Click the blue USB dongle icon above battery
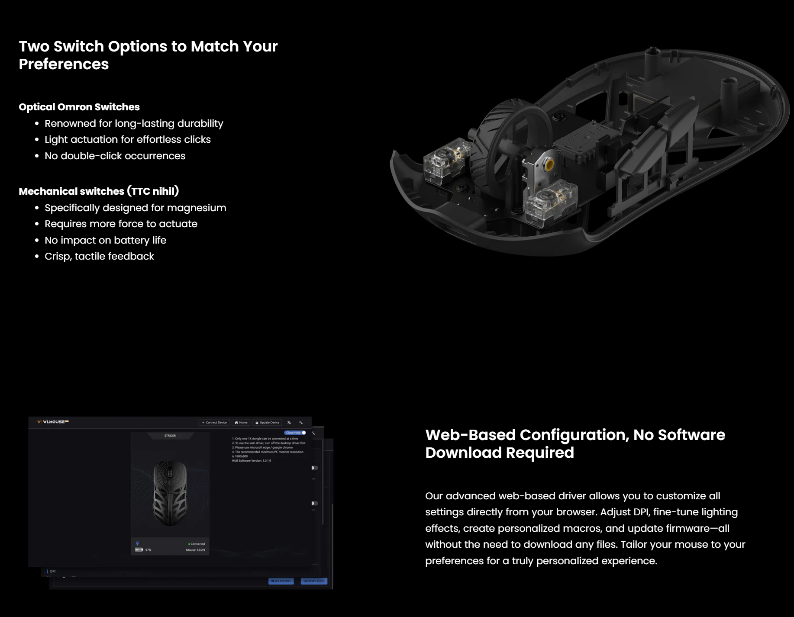The image size is (794, 617). tap(138, 543)
